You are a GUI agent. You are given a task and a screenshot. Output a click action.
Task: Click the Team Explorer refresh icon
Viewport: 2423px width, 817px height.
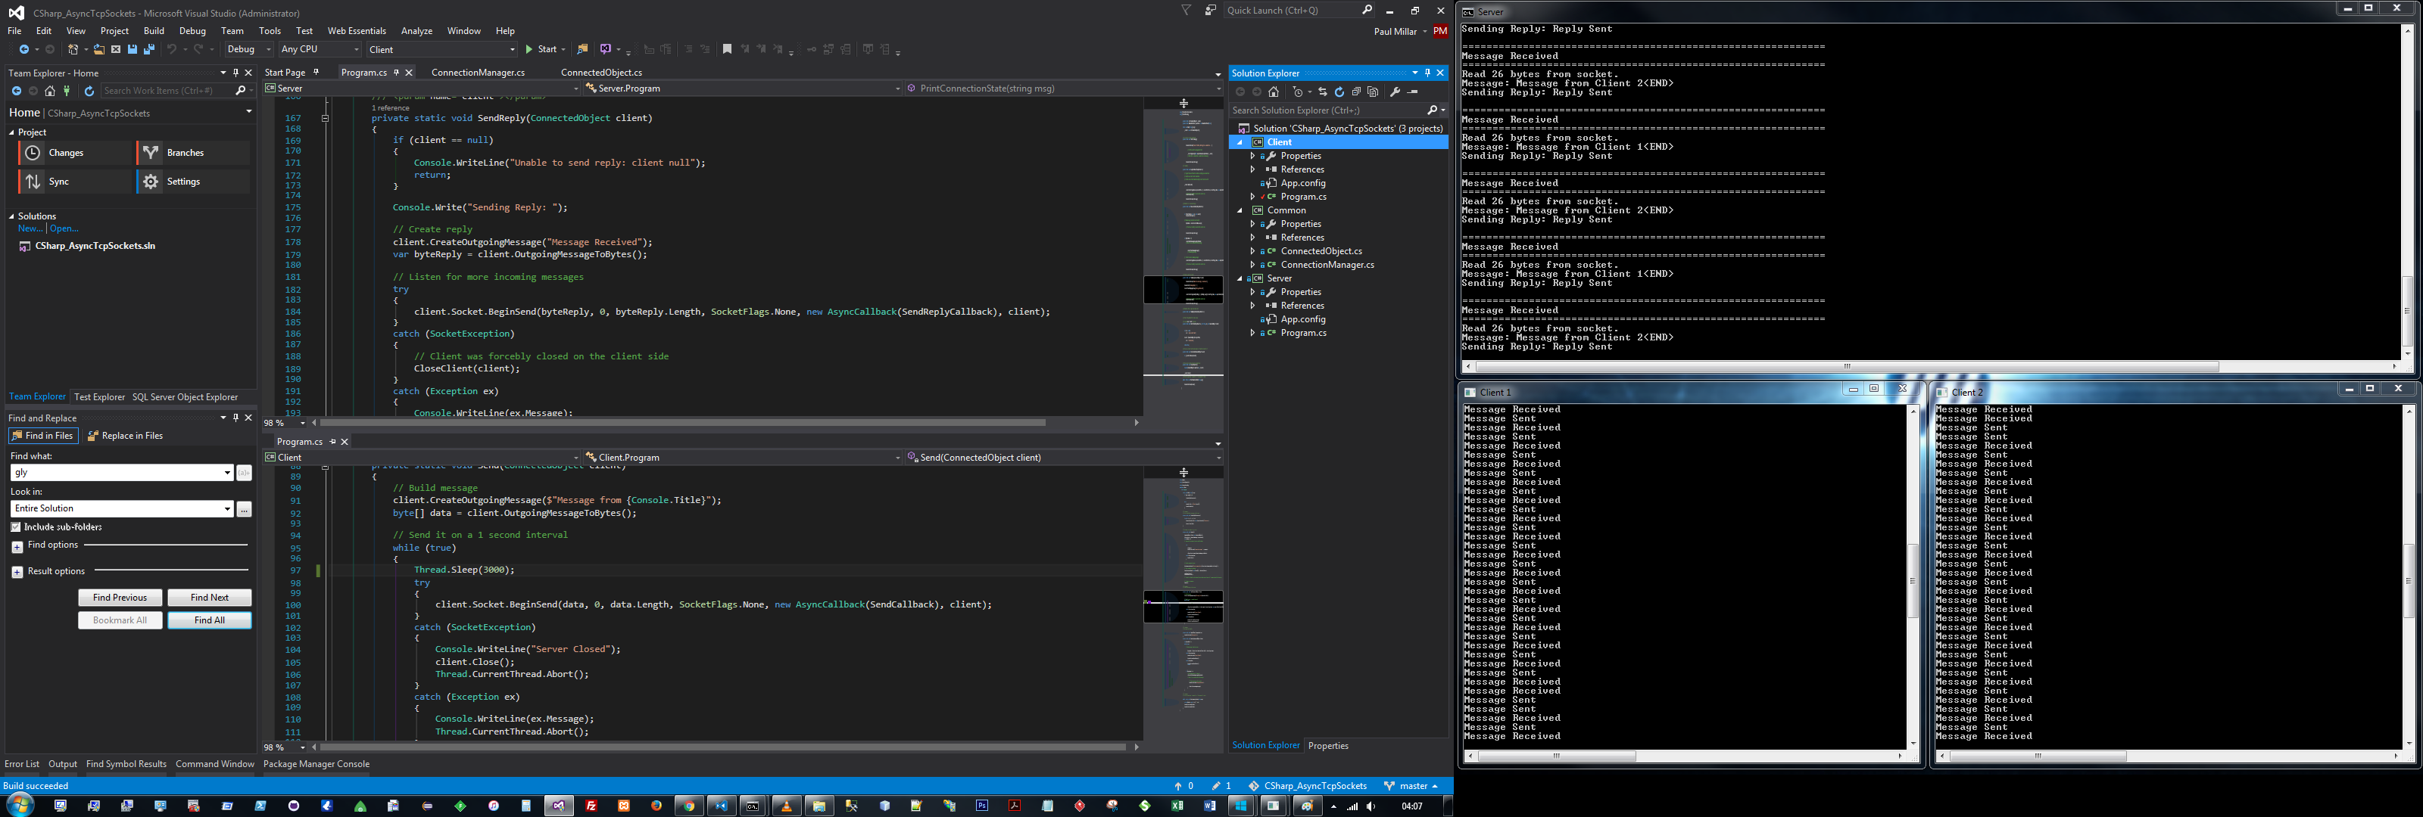pyautogui.click(x=89, y=92)
